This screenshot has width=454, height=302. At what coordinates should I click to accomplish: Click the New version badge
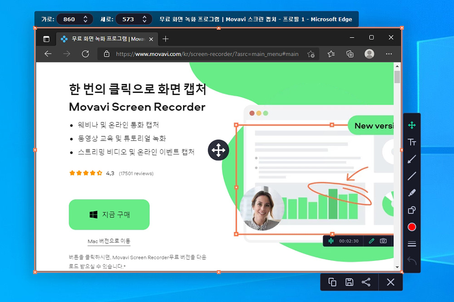click(371, 125)
